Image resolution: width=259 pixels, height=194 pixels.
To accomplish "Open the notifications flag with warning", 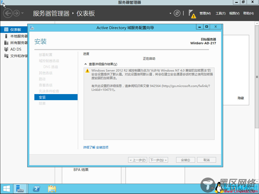I will pyautogui.click(x=192, y=14).
